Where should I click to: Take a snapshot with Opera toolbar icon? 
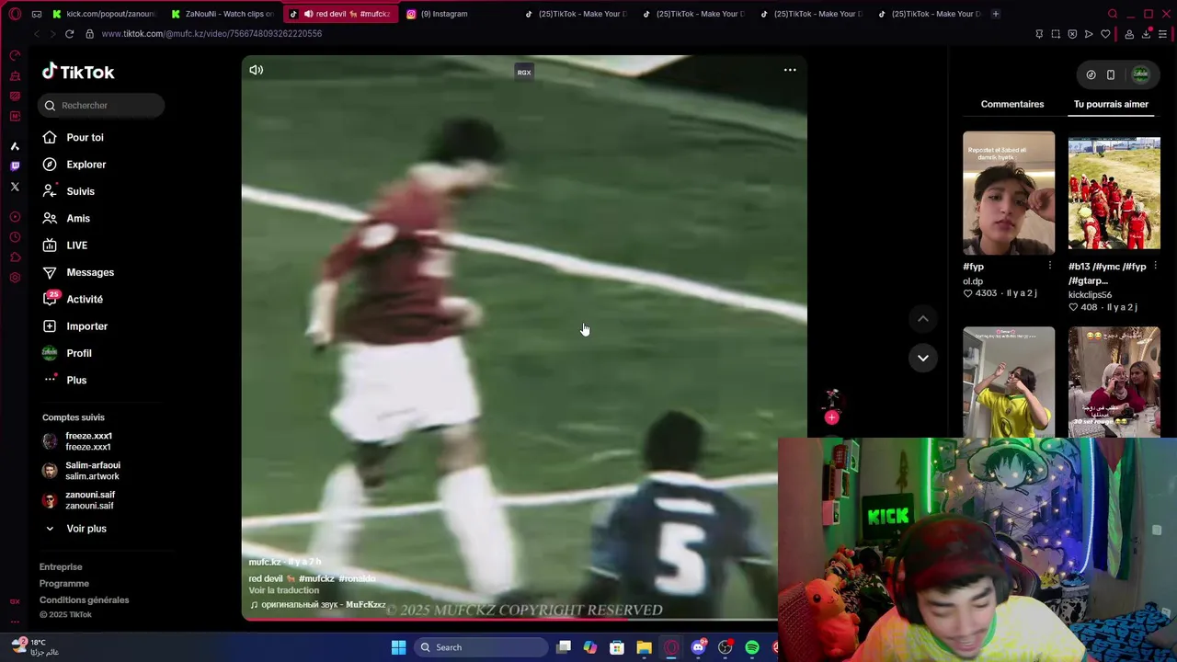(1056, 34)
